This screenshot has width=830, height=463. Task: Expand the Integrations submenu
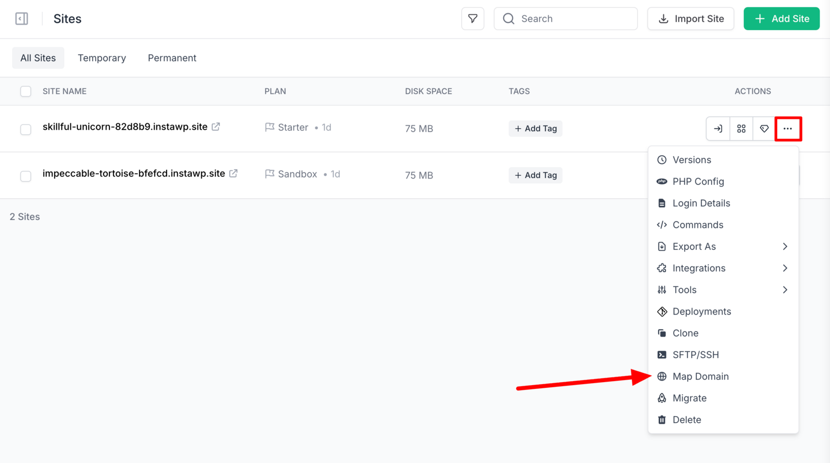pos(723,268)
